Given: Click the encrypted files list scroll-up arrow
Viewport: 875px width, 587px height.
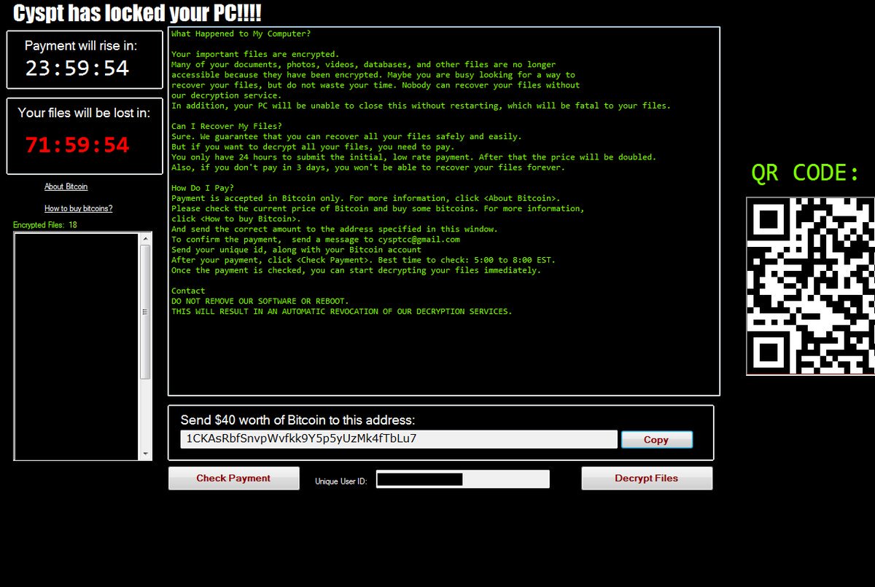Looking at the screenshot, I should point(145,239).
